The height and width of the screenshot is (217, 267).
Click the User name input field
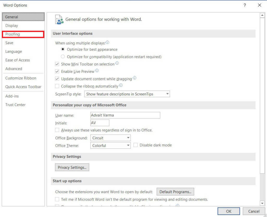point(125,115)
